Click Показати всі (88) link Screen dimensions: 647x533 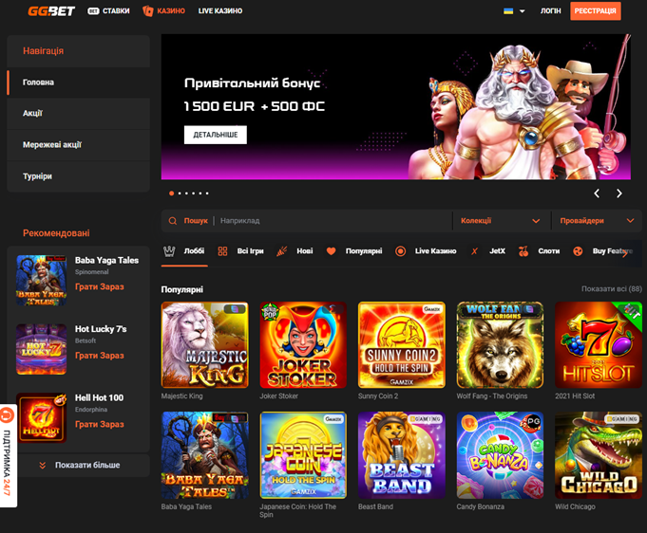click(612, 289)
